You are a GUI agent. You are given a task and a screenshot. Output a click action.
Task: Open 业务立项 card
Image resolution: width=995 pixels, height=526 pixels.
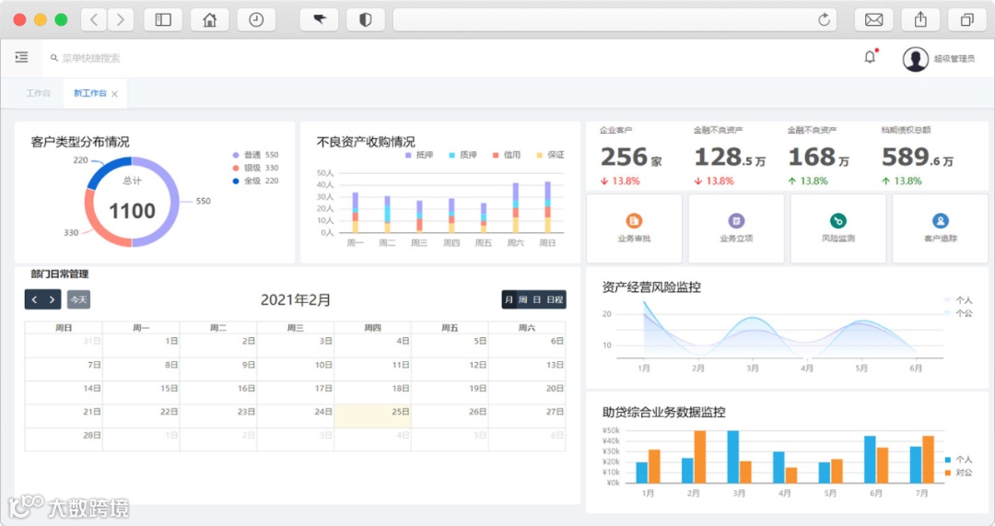tap(736, 228)
